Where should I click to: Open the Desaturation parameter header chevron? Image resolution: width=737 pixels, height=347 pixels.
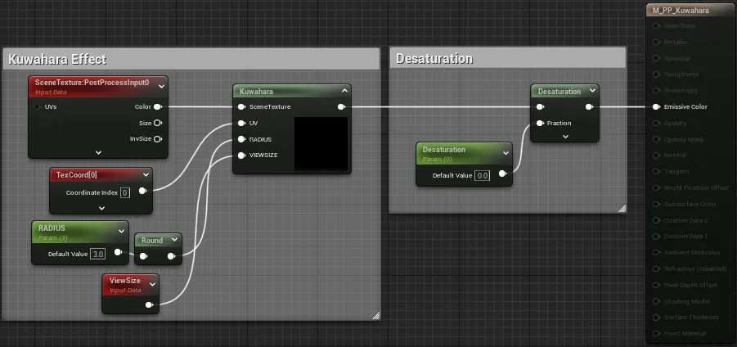point(506,153)
